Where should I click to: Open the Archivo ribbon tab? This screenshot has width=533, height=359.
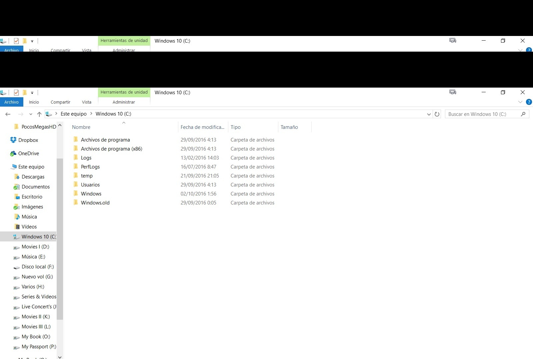click(11, 102)
